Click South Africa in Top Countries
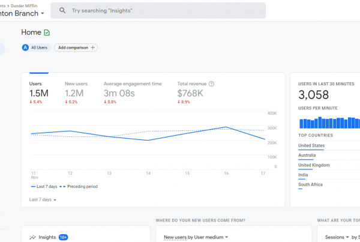Screen dimensions: 360x242 (x=310, y=184)
